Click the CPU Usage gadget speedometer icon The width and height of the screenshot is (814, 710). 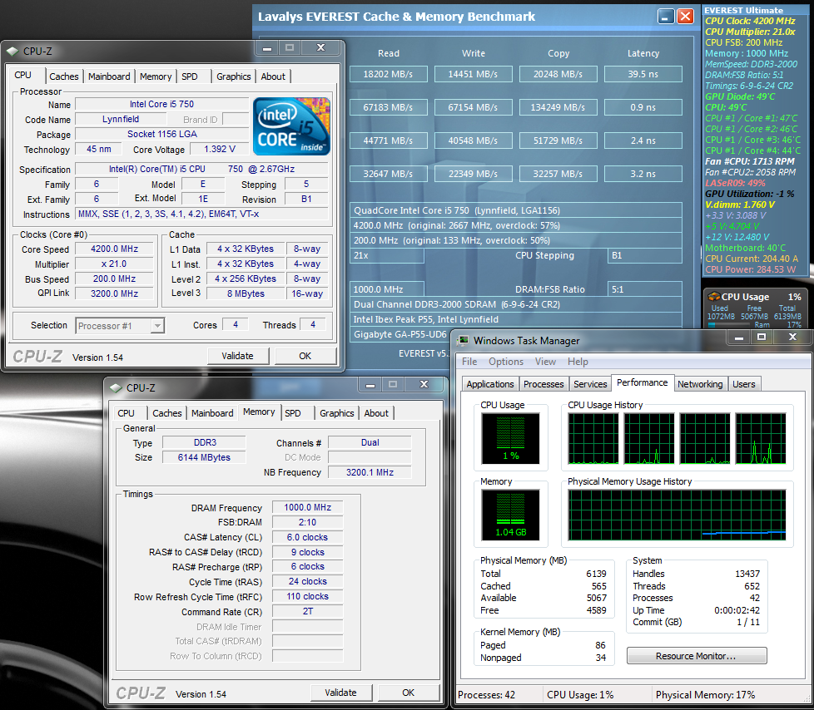(712, 297)
